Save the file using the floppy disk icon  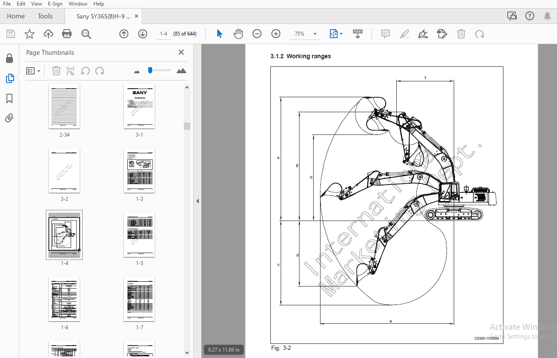11,34
